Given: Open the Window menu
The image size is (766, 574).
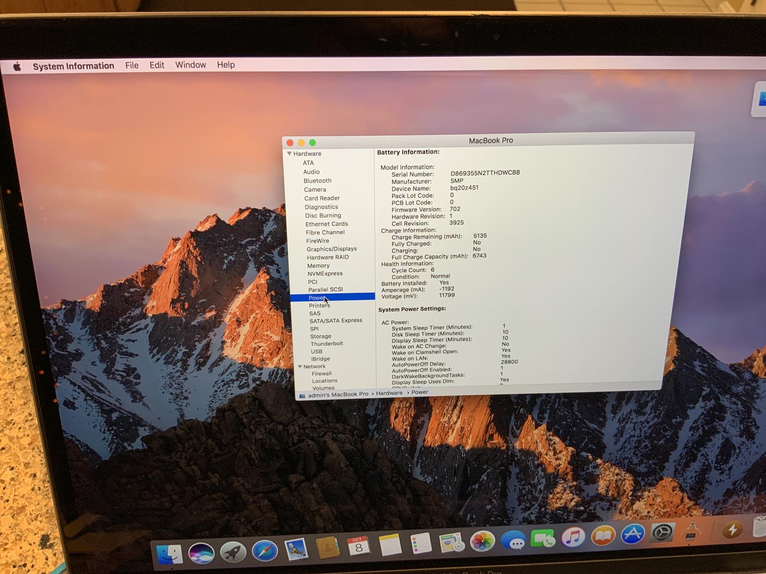Looking at the screenshot, I should pos(190,65).
